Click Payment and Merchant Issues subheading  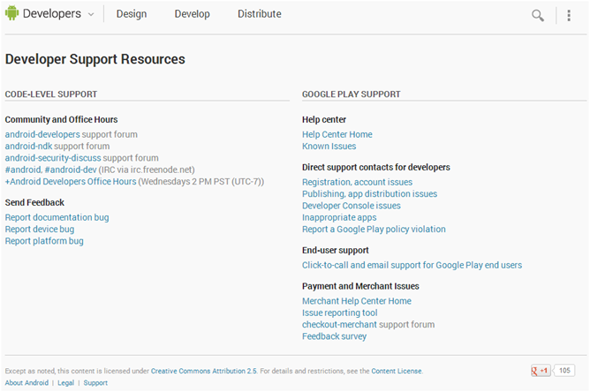[360, 286]
